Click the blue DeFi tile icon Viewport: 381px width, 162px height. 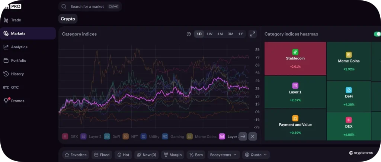pos(349,90)
